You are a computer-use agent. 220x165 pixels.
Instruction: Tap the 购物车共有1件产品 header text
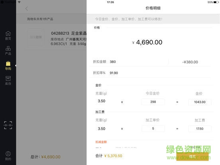(40, 19)
